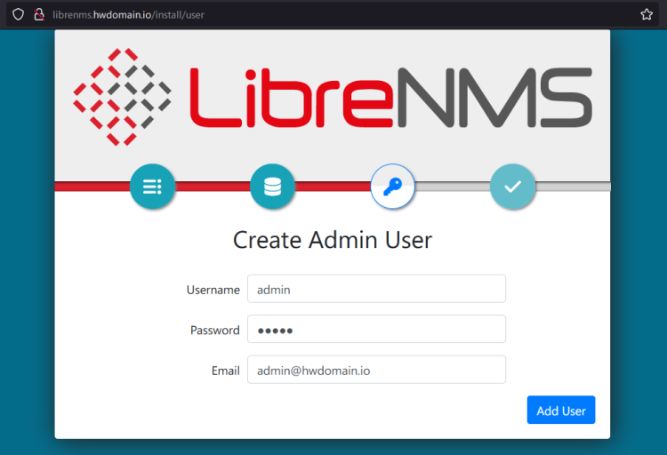
Task: Jump to the checkmark finish step icon
Action: point(512,187)
